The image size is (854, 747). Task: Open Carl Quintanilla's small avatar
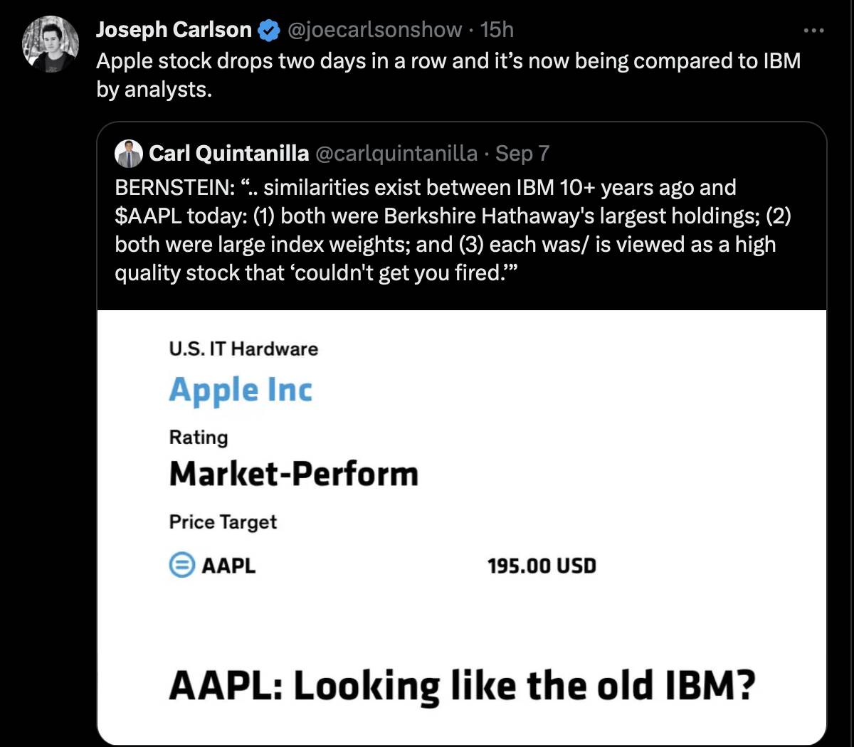pos(129,154)
